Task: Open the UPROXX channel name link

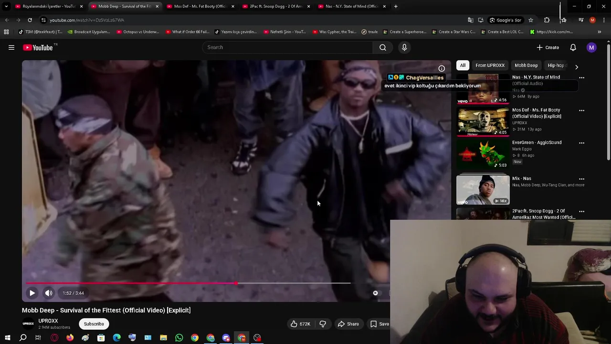Action: 48,321
